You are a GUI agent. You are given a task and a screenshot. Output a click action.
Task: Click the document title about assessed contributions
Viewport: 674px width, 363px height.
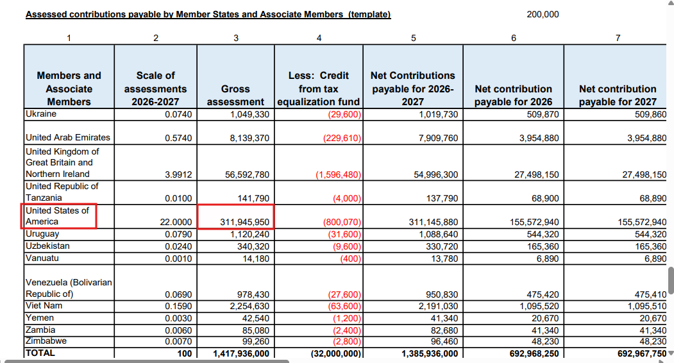pos(208,14)
